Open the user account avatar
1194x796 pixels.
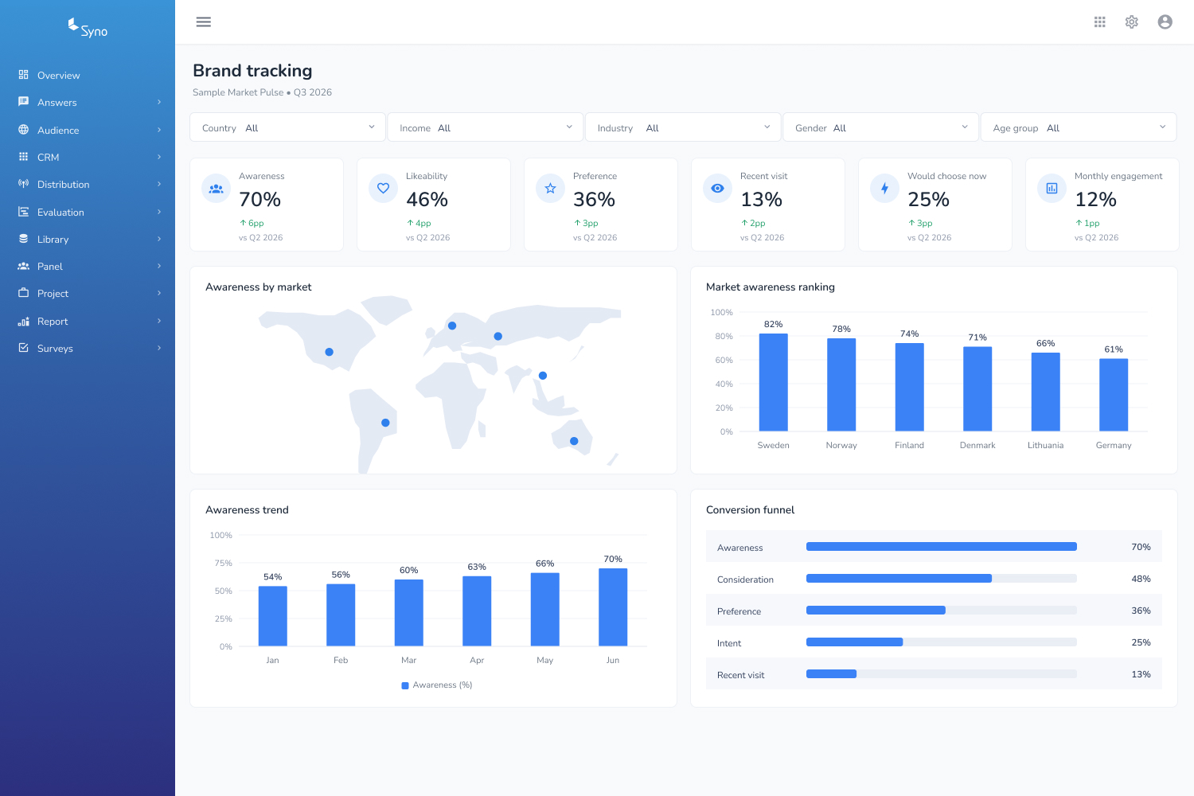coord(1165,21)
